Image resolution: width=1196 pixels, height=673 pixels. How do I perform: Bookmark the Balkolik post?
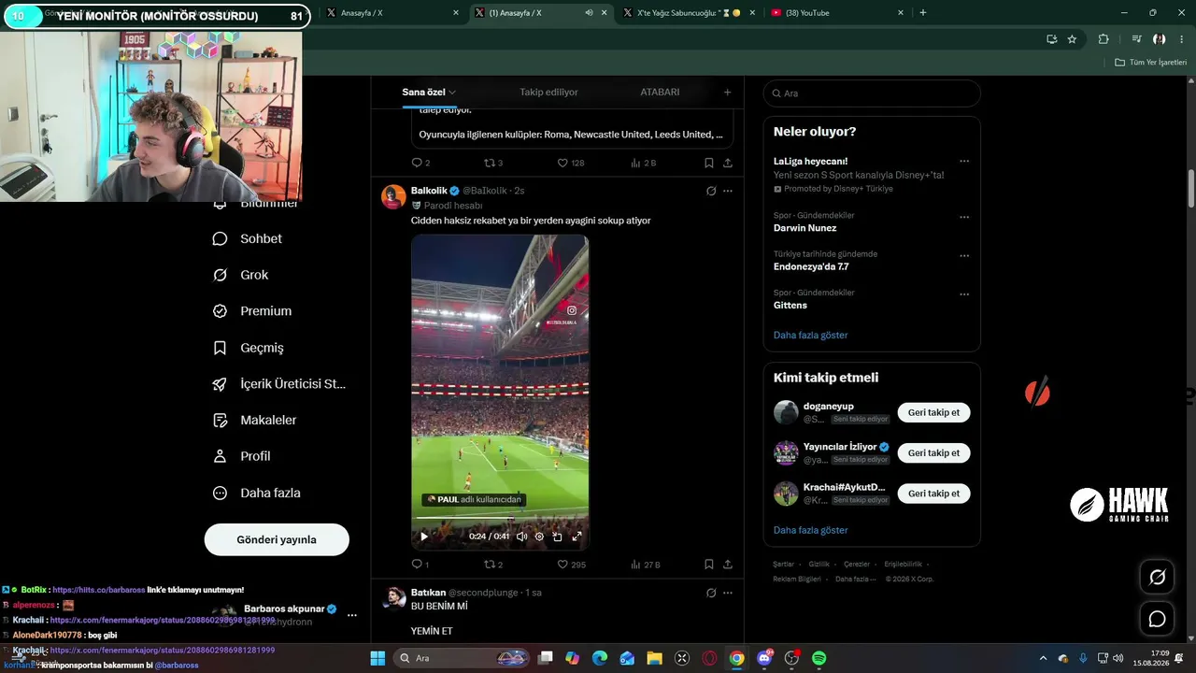coord(709,565)
